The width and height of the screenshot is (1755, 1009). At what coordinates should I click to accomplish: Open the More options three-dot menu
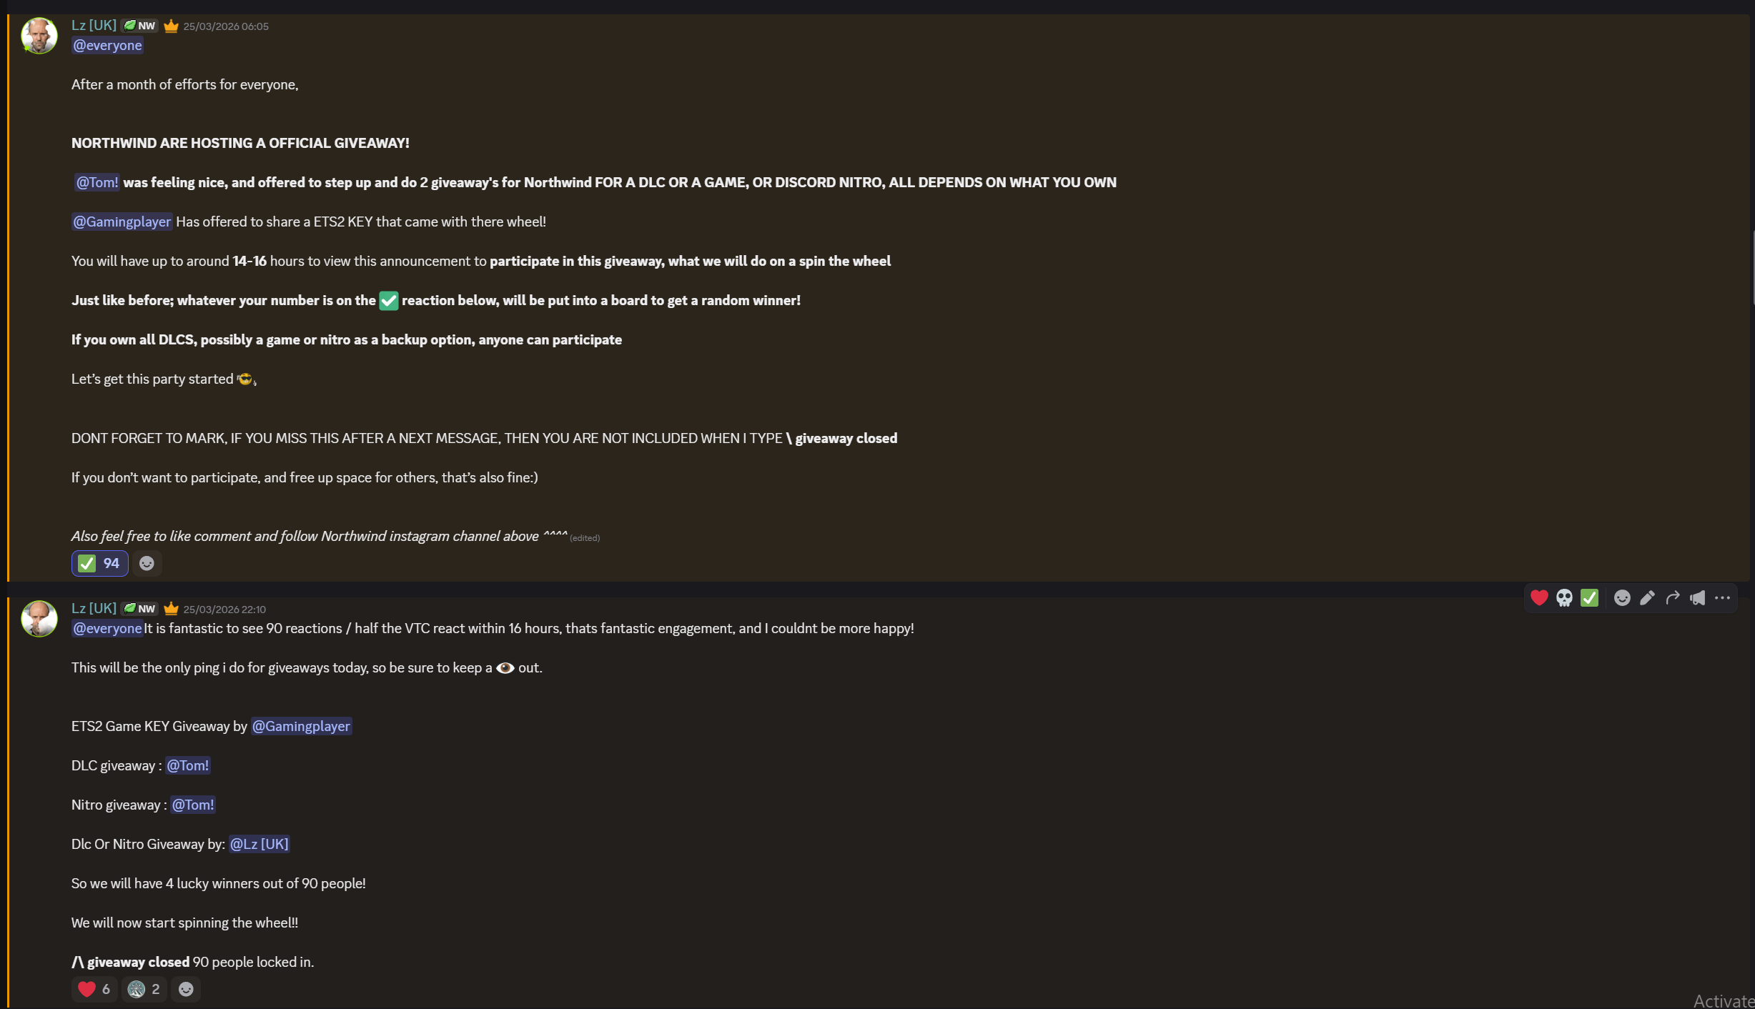pyautogui.click(x=1722, y=598)
